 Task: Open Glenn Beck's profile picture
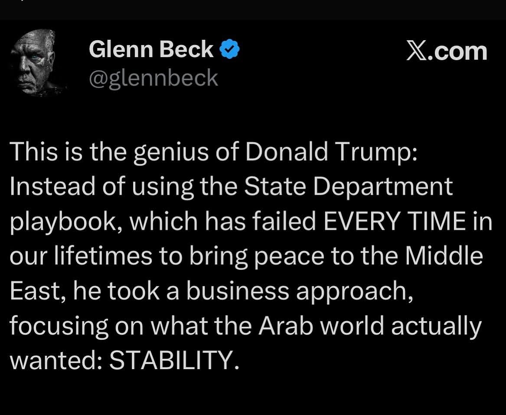click(38, 62)
